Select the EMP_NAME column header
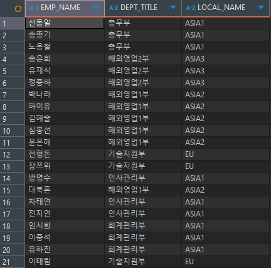271x268 pixels. pyautogui.click(x=65, y=8)
